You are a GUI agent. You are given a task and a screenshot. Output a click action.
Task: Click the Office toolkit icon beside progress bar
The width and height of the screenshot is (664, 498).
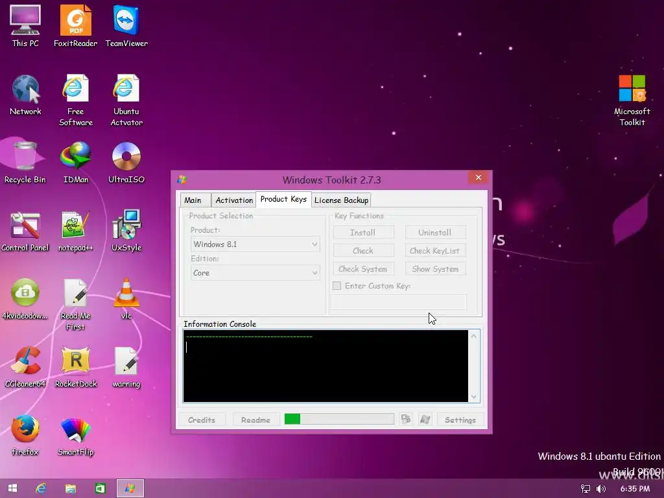406,420
